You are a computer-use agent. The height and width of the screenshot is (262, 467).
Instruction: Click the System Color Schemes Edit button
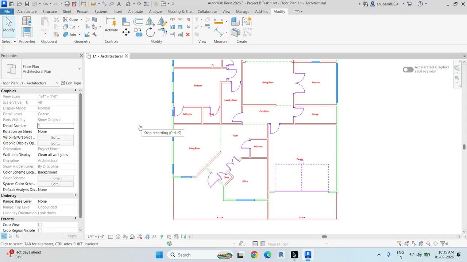click(55, 184)
